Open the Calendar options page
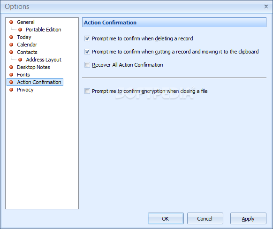The width and height of the screenshot is (273, 229). 27,45
